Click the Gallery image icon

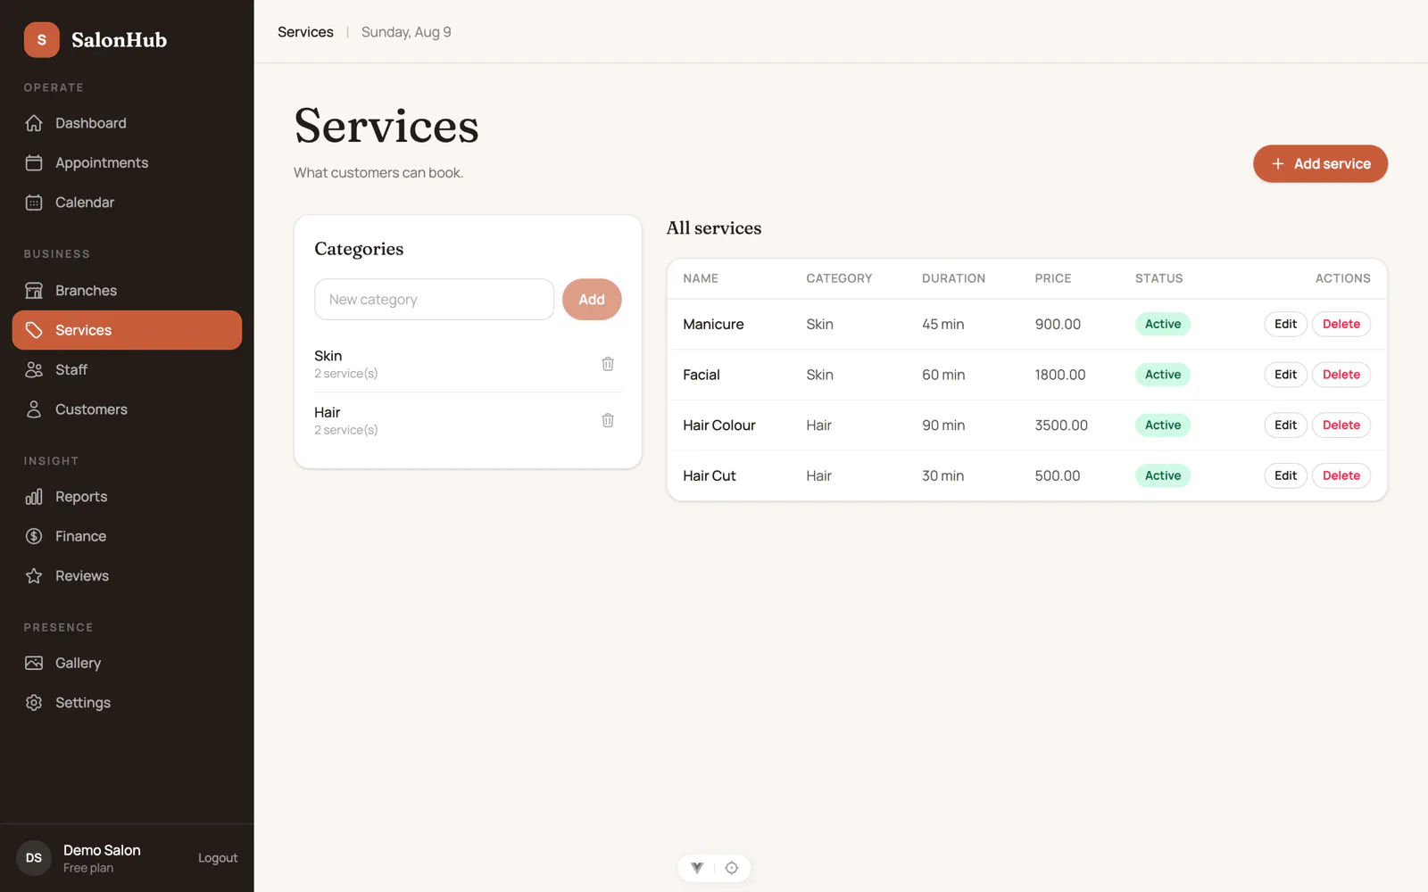(x=34, y=663)
